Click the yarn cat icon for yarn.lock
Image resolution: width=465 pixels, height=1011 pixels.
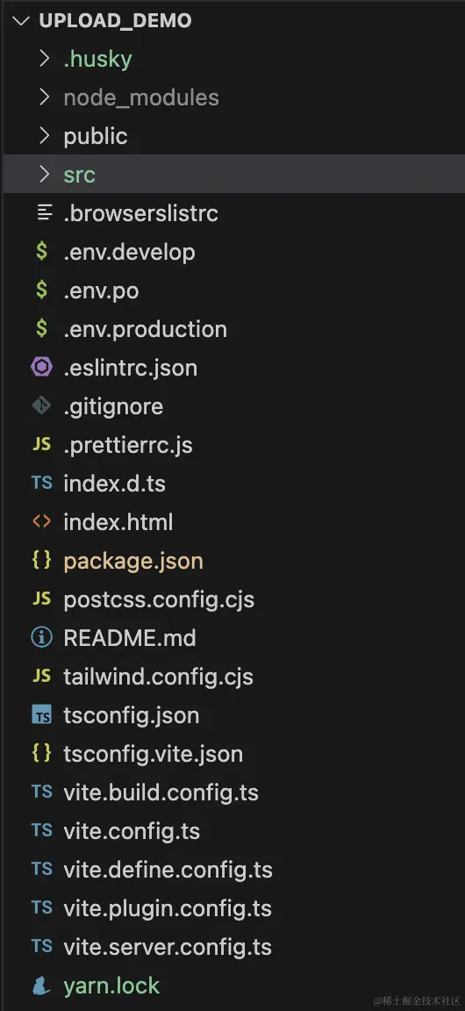[41, 986]
